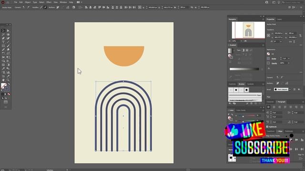Select the Eyedropper tool
Screen dimensions: 305x171
point(3,68)
